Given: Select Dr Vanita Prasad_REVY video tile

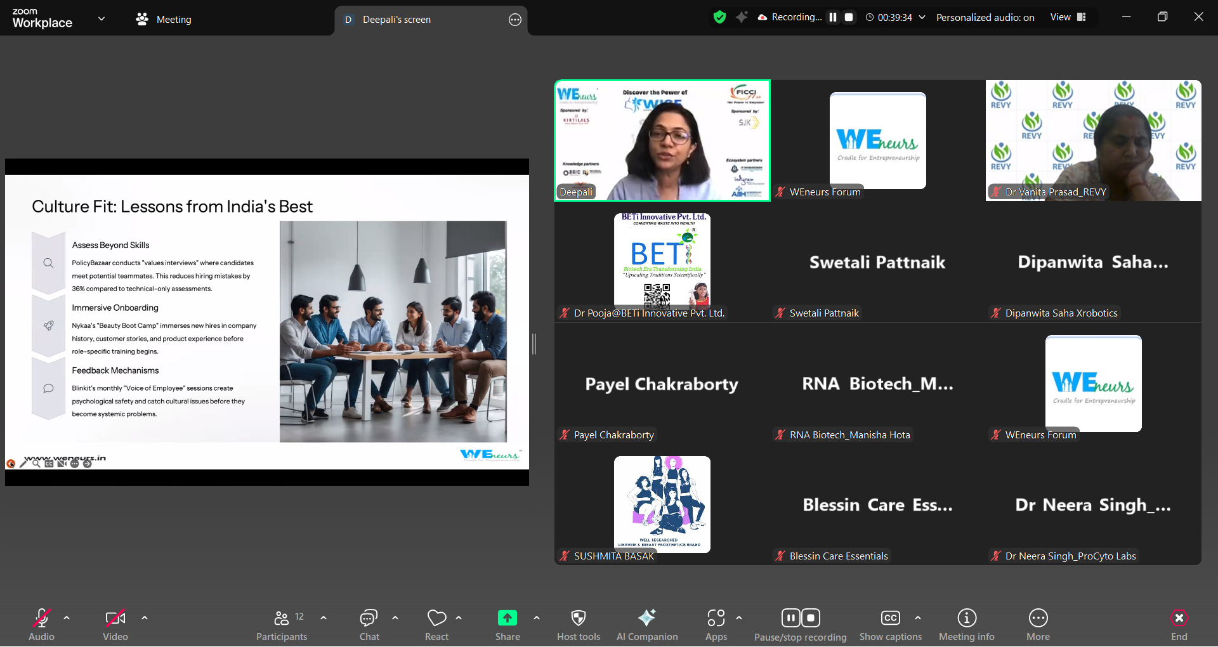Looking at the screenshot, I should [x=1093, y=140].
